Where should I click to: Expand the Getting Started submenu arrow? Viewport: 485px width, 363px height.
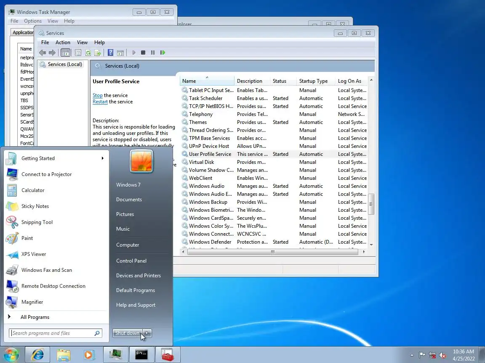point(102,158)
